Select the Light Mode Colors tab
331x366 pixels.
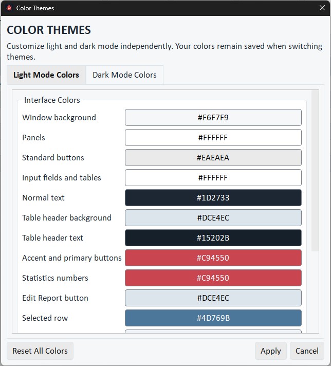46,75
